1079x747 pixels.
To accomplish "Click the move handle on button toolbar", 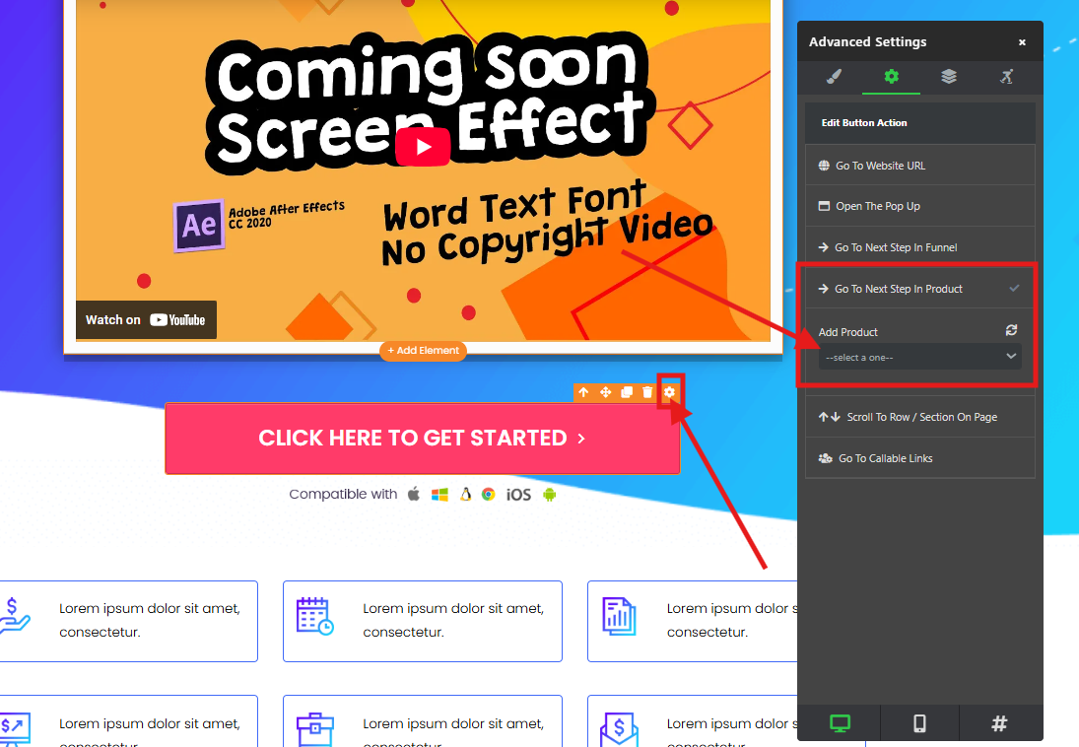I will coord(606,392).
